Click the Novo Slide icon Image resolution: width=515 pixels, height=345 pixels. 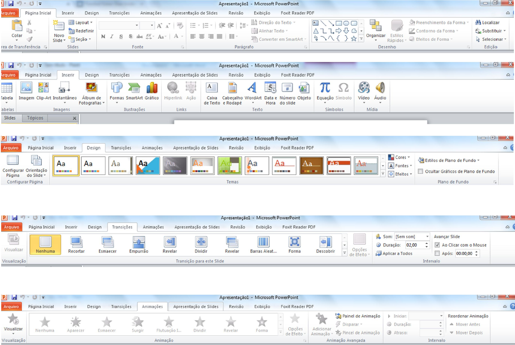tap(59, 26)
